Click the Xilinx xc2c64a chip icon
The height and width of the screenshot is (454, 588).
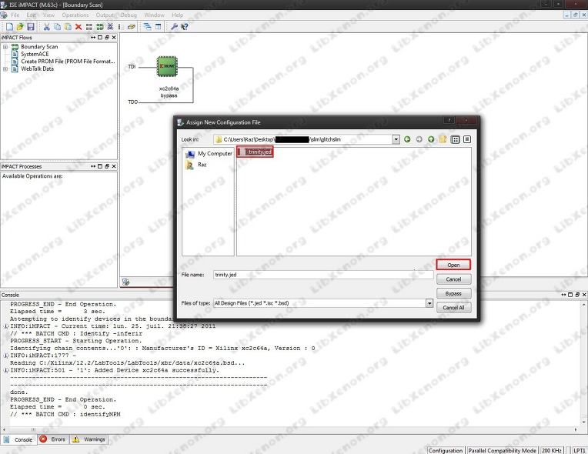(167, 66)
